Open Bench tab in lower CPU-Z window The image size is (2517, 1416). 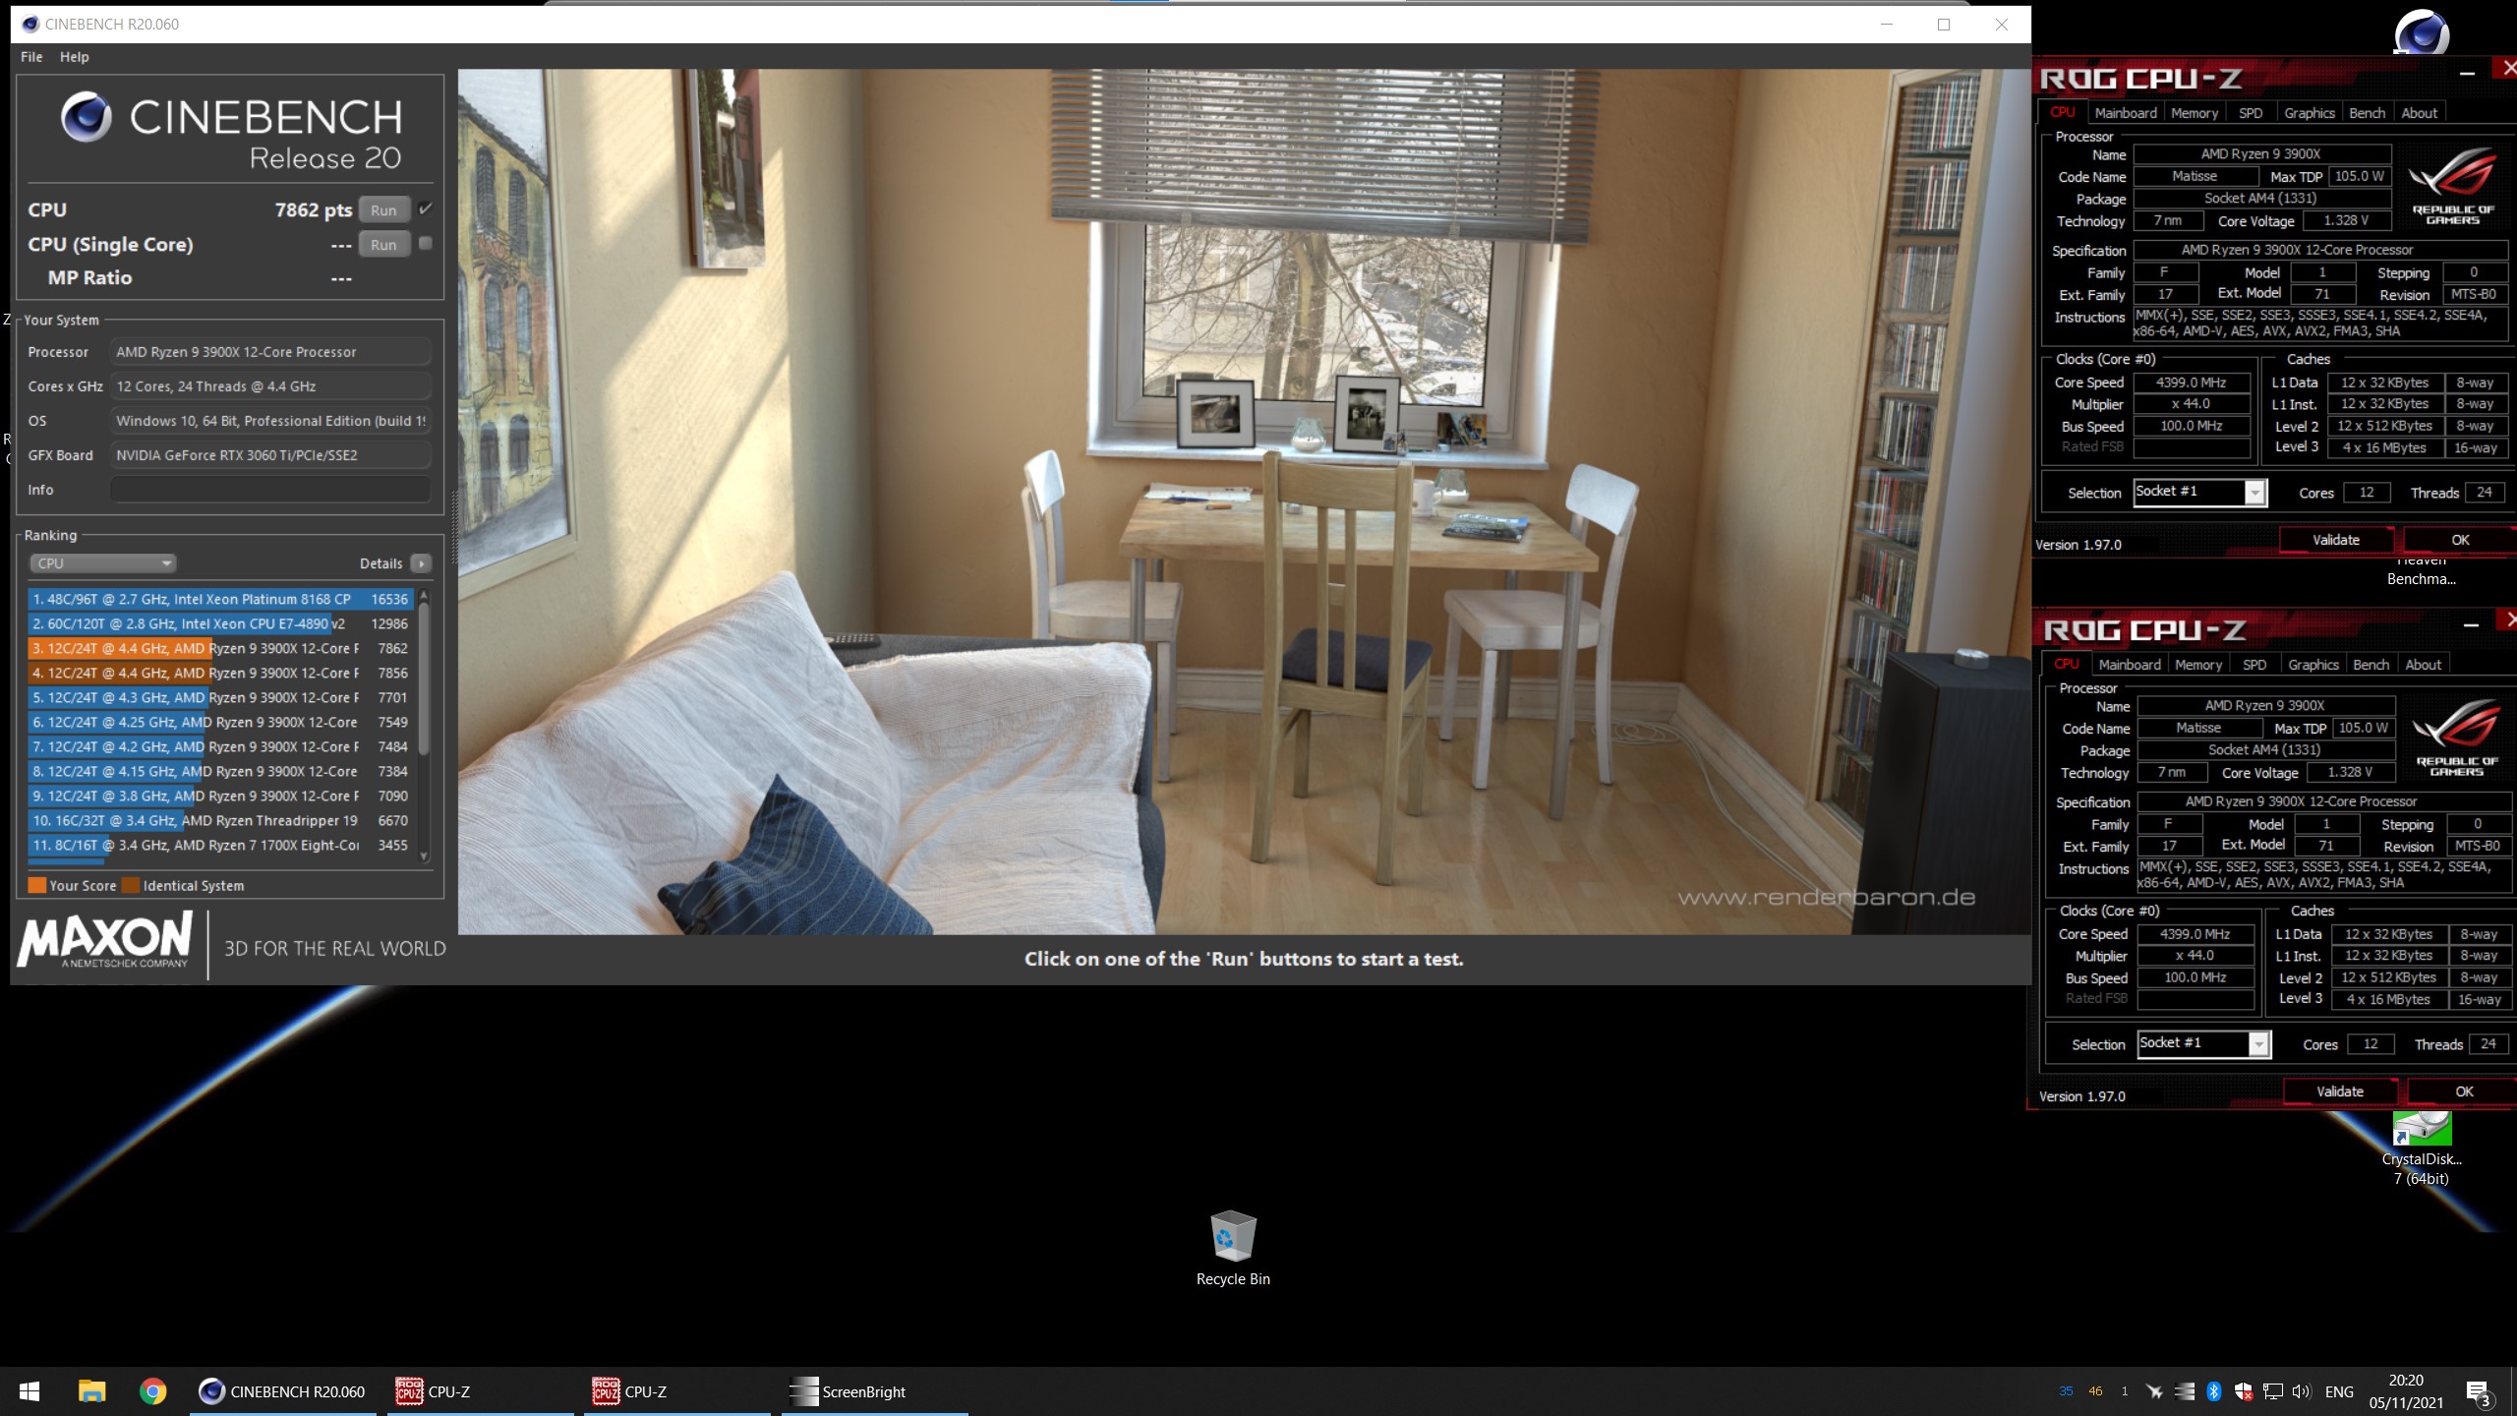point(2371,665)
